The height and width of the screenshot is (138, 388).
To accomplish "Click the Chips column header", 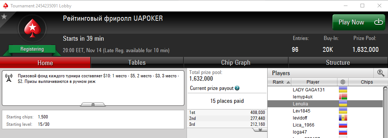I will click(367, 82).
